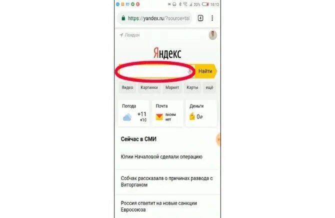Open the tab switcher showing 4 tabs
The width and height of the screenshot is (335, 218).
[200, 18]
